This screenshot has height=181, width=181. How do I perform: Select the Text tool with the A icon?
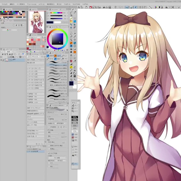click(x=71, y=55)
